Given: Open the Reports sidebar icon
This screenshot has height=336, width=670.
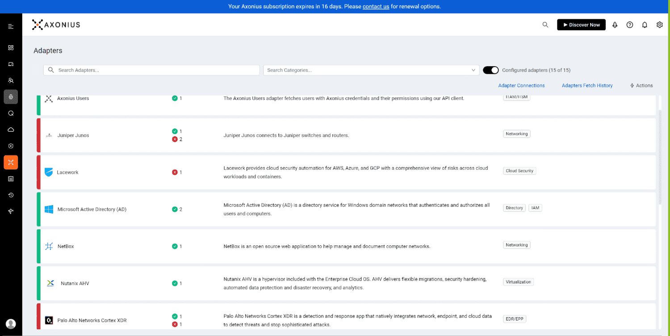Looking at the screenshot, I should tap(11, 179).
